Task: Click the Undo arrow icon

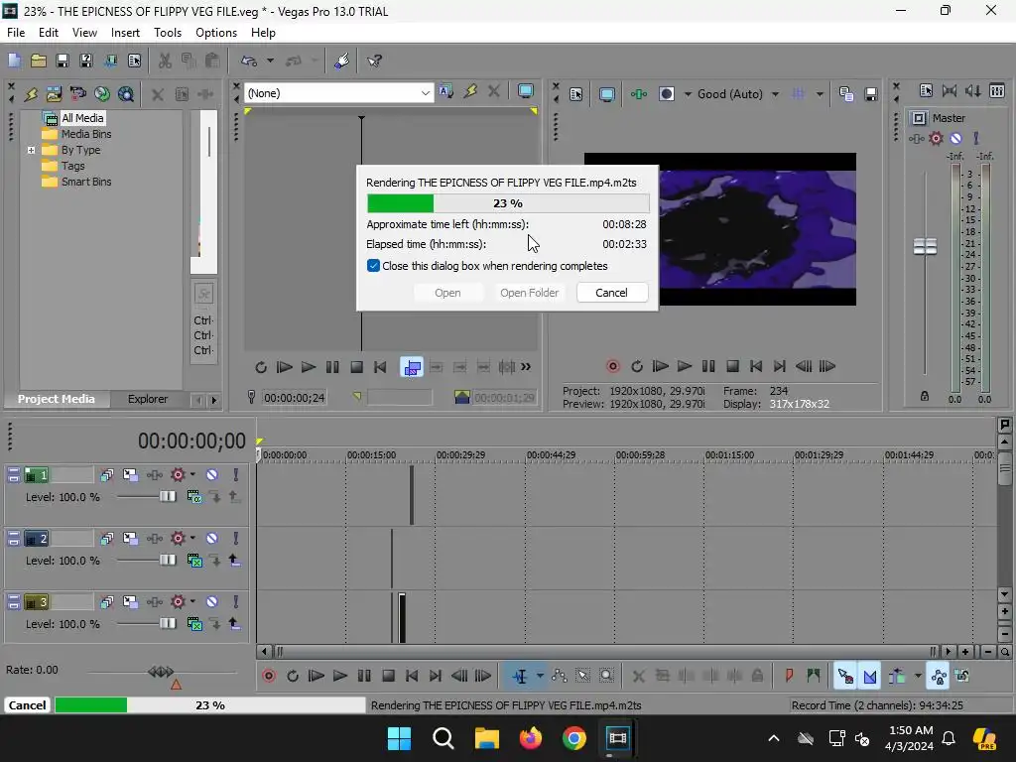Action: point(249,61)
